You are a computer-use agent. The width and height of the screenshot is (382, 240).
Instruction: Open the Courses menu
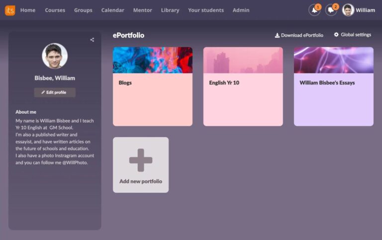[x=55, y=10]
